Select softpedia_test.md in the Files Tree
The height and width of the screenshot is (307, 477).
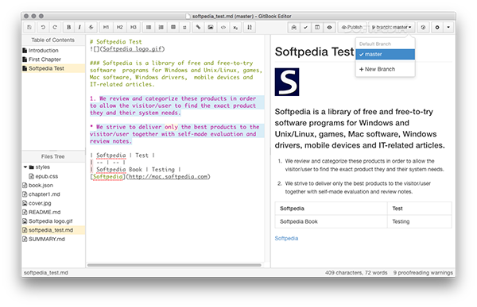click(x=53, y=230)
